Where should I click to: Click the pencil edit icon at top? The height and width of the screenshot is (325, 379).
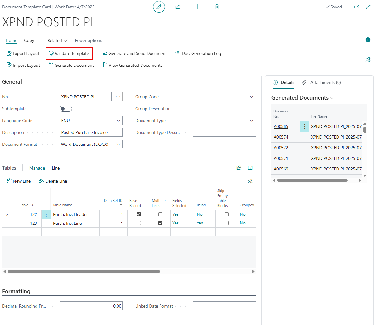(159, 7)
